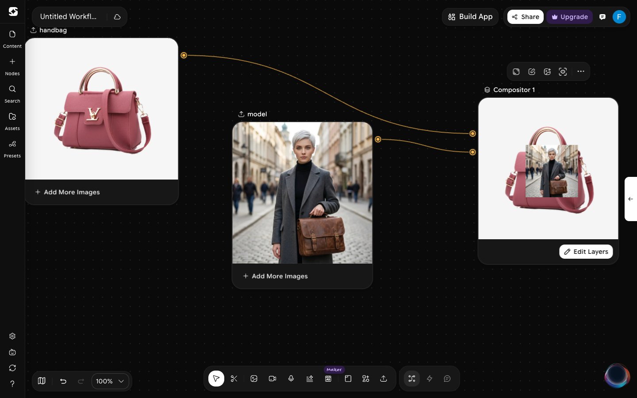Select the Compositor 1 preview image

pos(548,168)
